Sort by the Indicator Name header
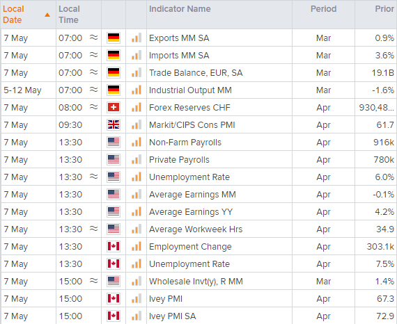The image size is (397, 324). coord(180,9)
